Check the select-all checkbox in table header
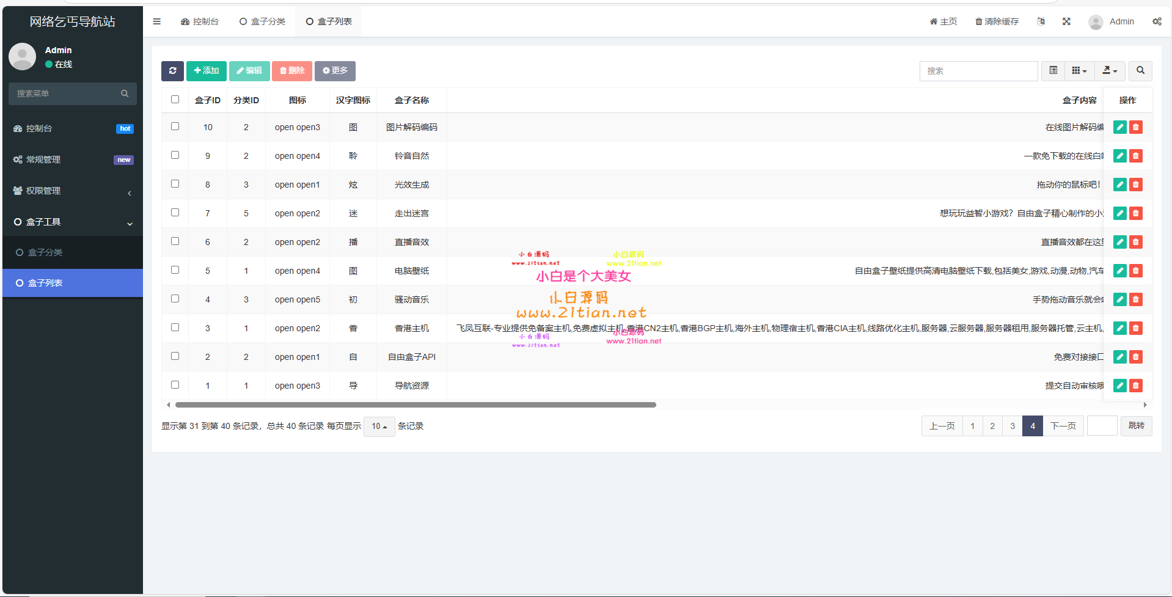1172x597 pixels. pyautogui.click(x=175, y=100)
